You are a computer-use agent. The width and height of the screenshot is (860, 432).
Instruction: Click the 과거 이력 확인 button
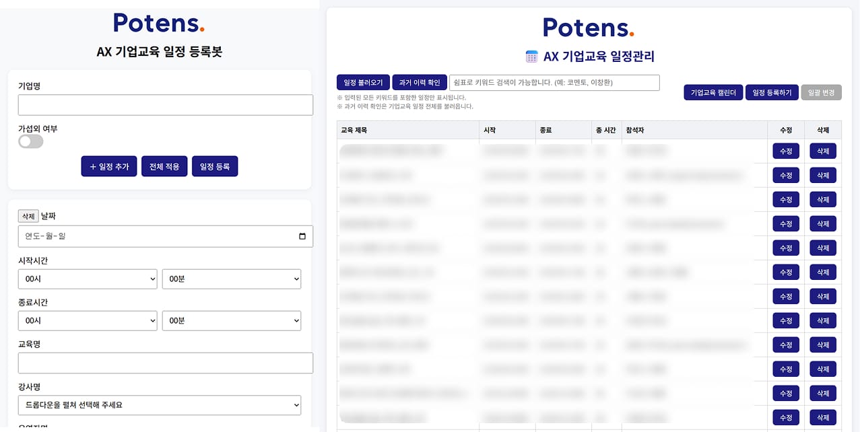pos(420,83)
